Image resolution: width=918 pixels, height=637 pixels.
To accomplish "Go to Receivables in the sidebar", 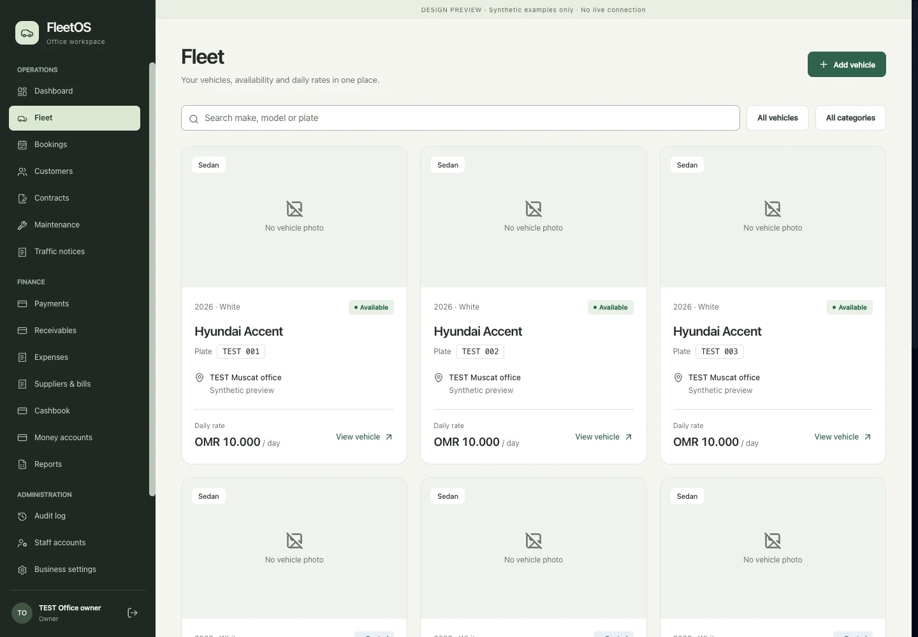I will tap(75, 331).
